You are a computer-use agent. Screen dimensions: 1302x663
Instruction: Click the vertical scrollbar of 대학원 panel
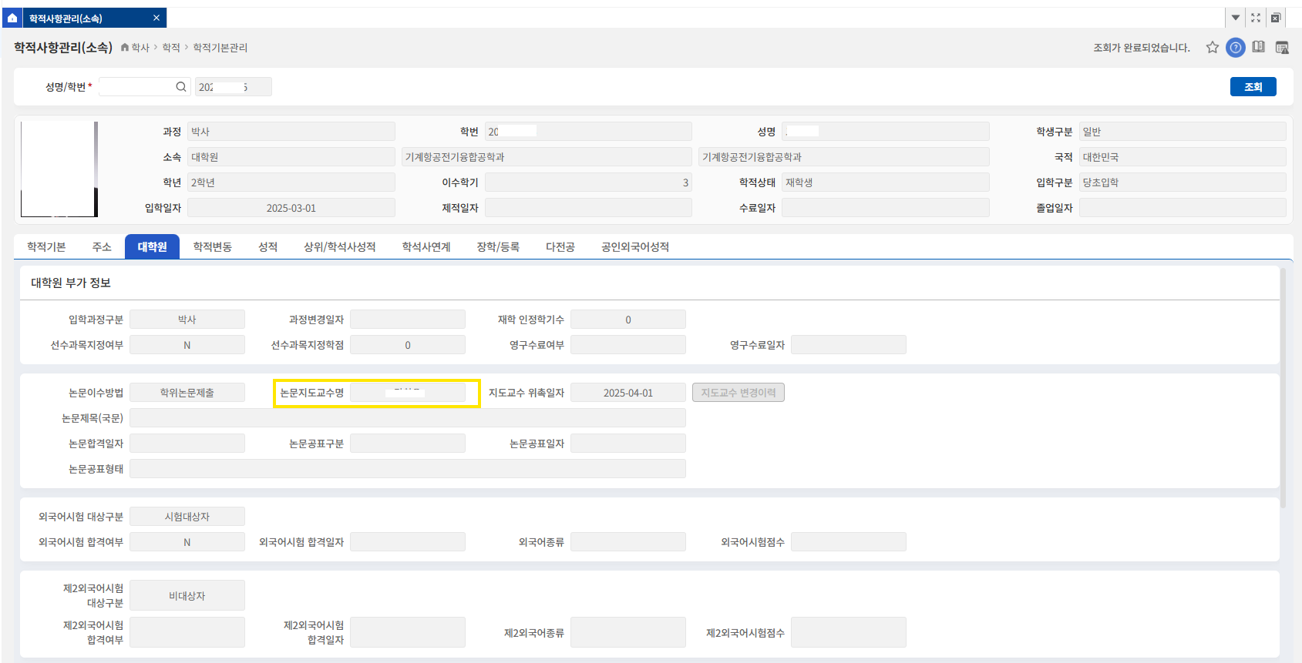tap(1283, 387)
